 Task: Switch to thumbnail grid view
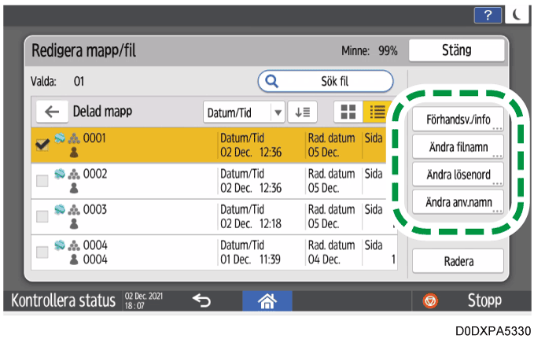345,112
